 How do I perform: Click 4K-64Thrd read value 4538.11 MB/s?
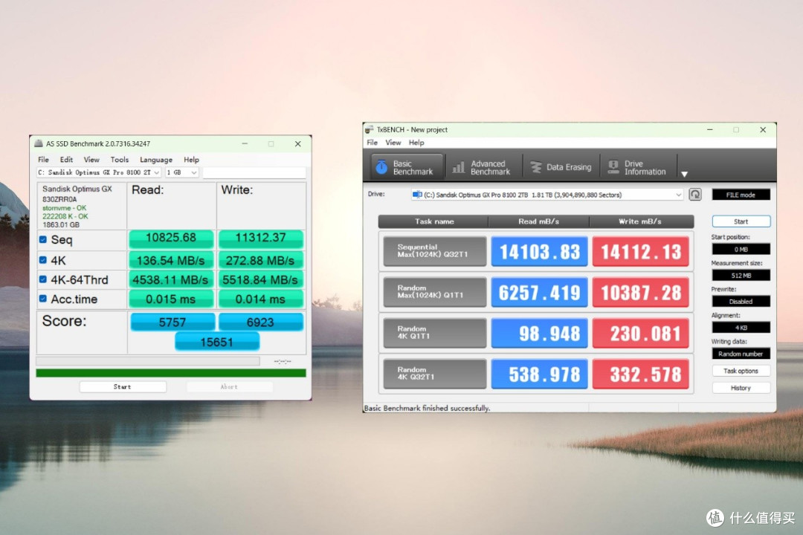171,280
